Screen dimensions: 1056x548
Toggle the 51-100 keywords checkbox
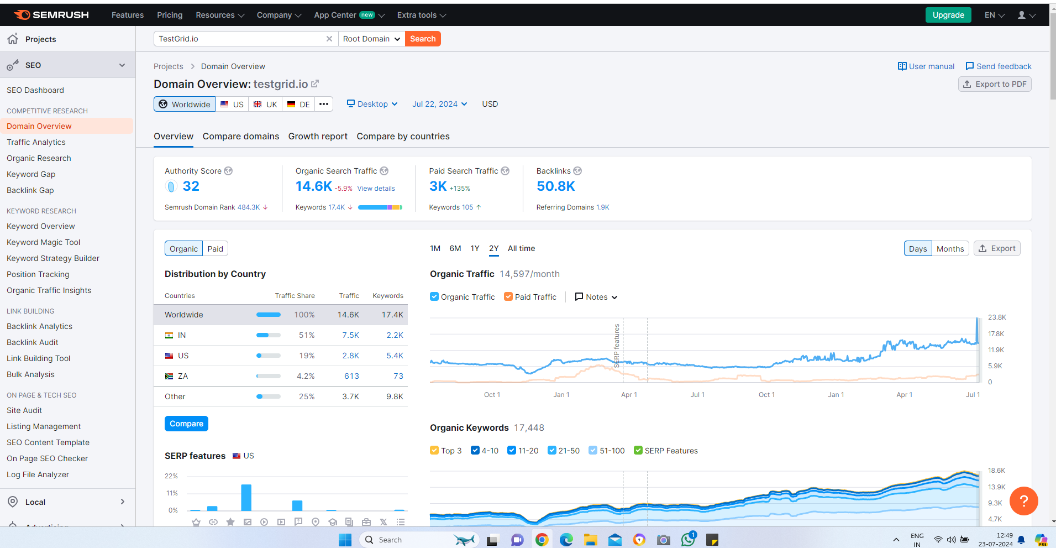593,450
